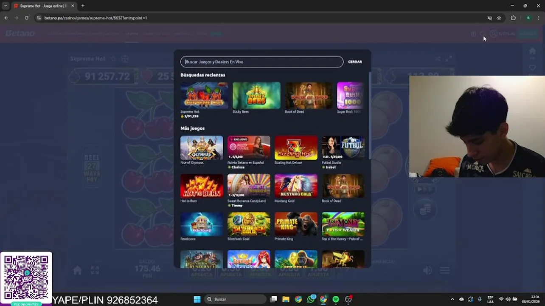Open the Mustang Gold game
Image resolution: width=545 pixels, height=306 pixels.
pos(296,186)
